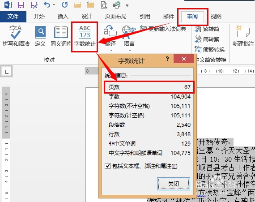Screen dimensions: 255x202
Task: Expand the Customize Quick Access Toolbar arrow
Action: [x=127, y=5]
